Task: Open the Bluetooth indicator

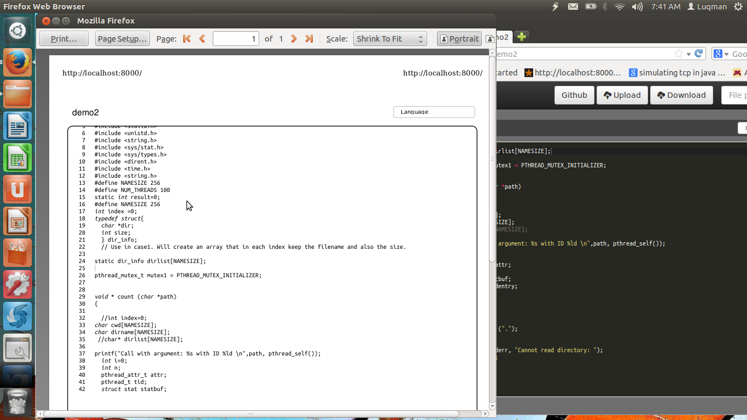Action: click(605, 7)
